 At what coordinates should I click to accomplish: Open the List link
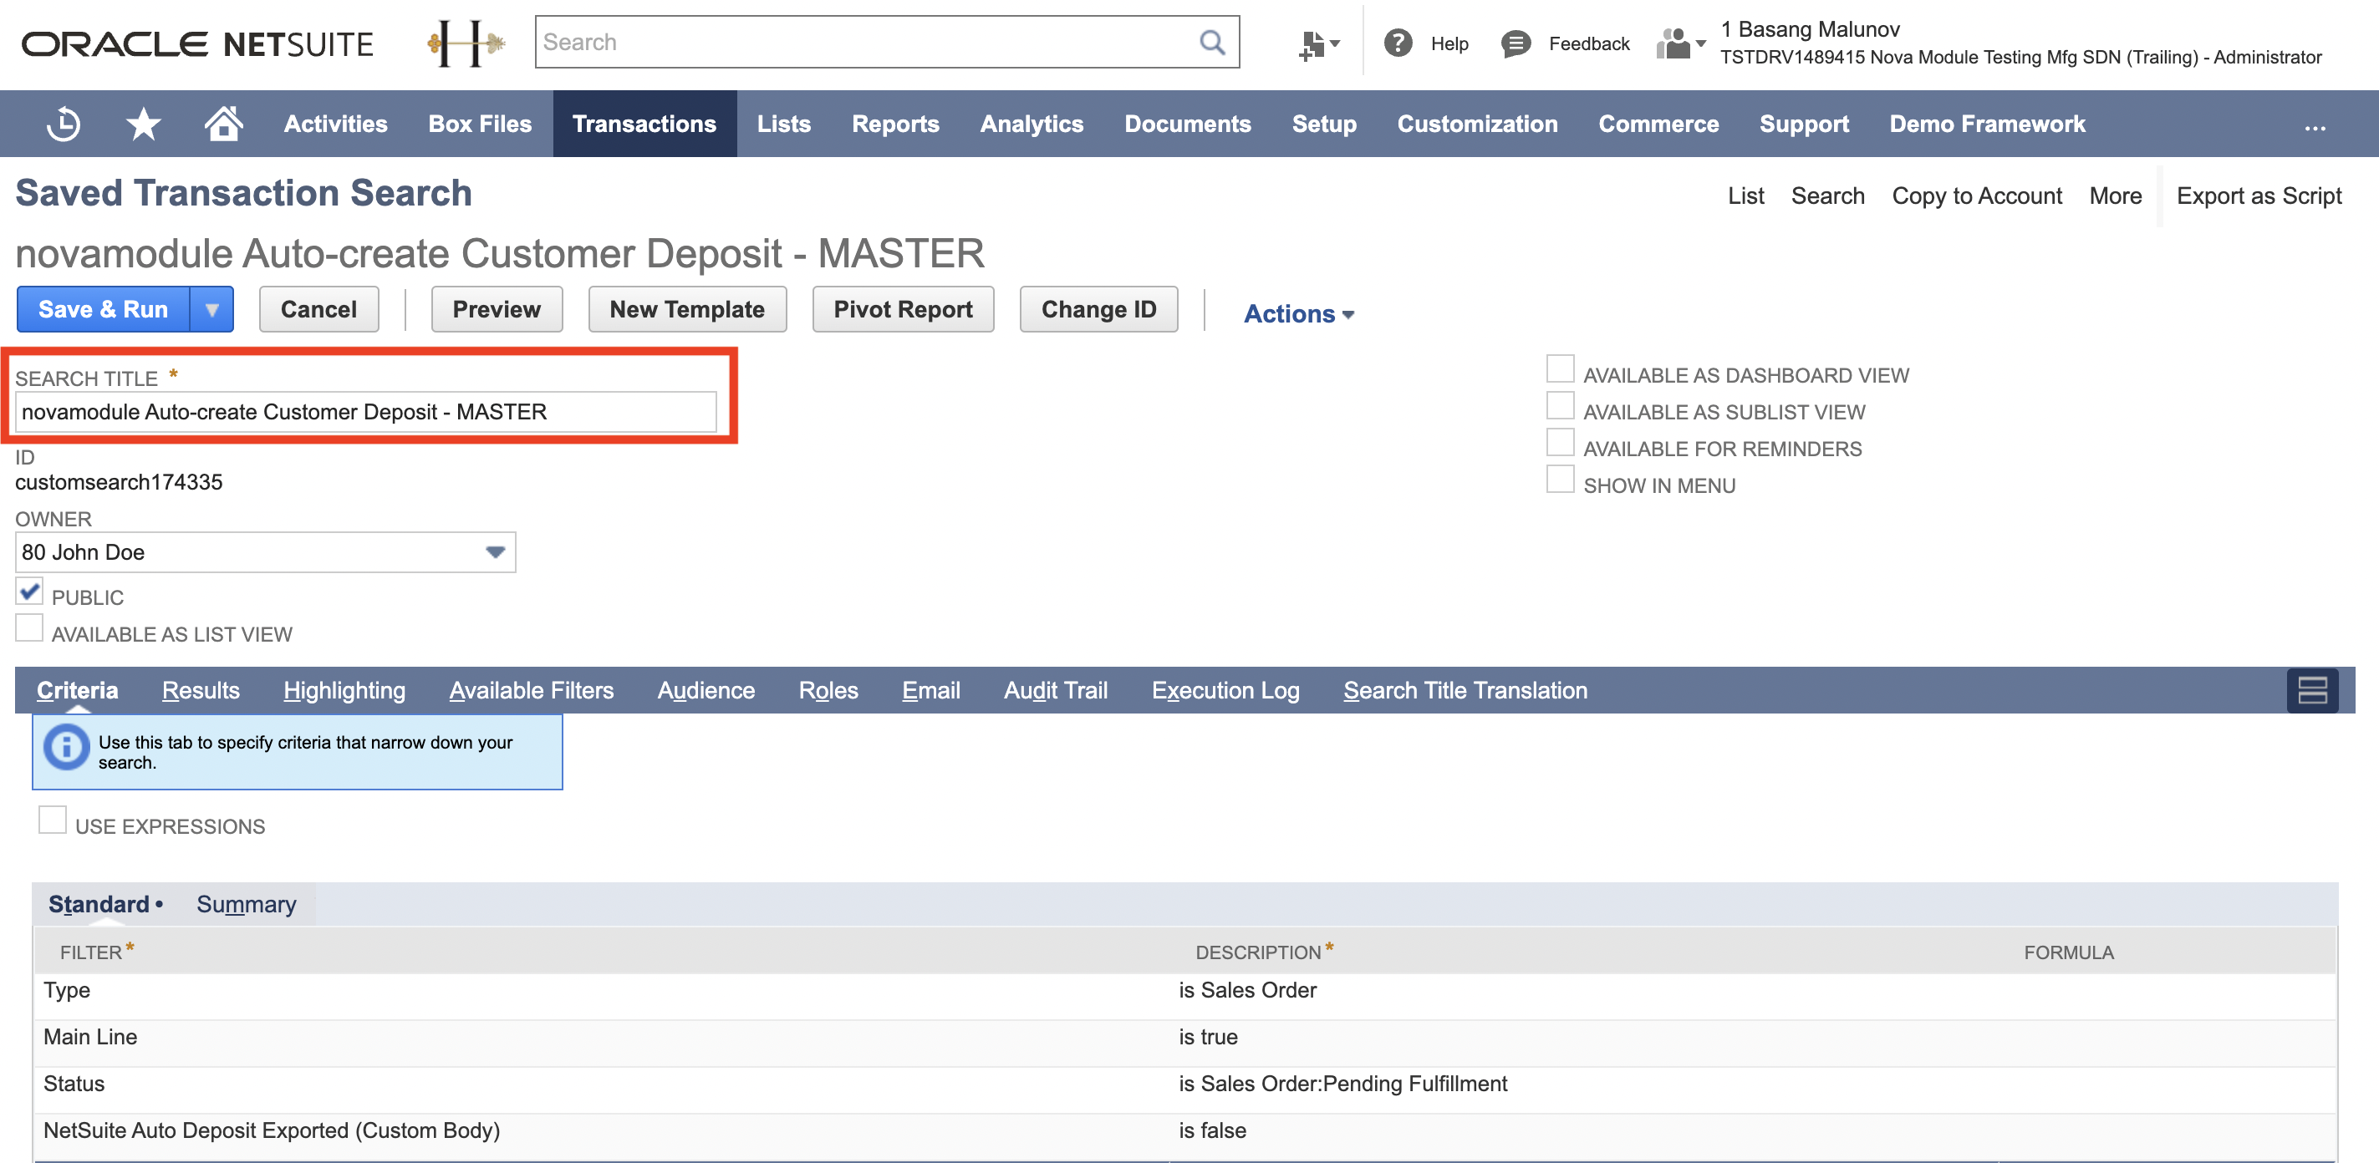pos(1745,196)
